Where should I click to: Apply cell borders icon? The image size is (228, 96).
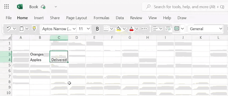[x=106, y=29]
